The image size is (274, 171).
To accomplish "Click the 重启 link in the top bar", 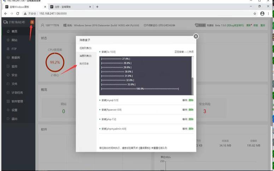I will 263,25.
